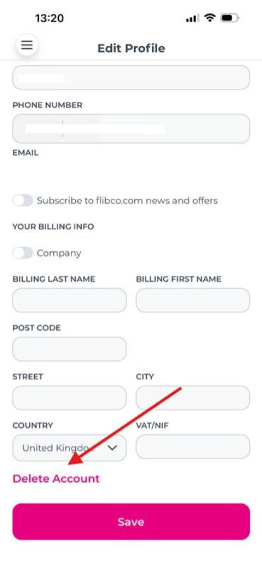262x568 pixels.
Task: Tap the status bar clock
Action: 49,18
